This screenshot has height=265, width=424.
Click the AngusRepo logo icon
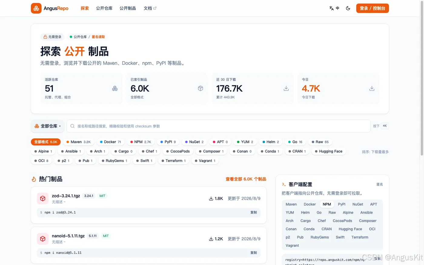click(x=36, y=8)
